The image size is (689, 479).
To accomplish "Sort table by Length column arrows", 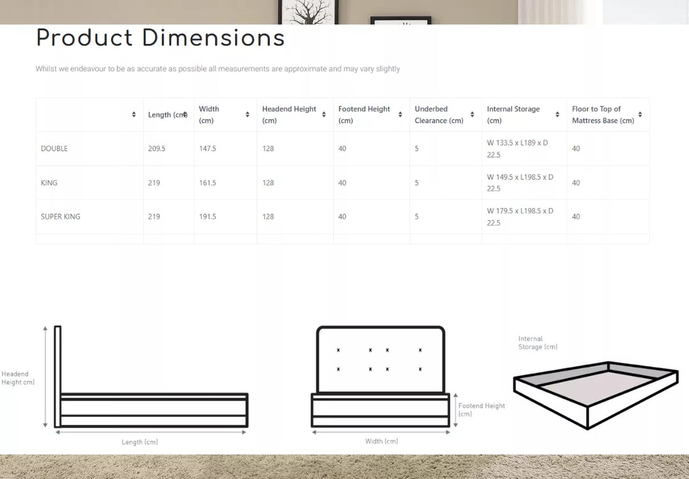I will pos(185,115).
